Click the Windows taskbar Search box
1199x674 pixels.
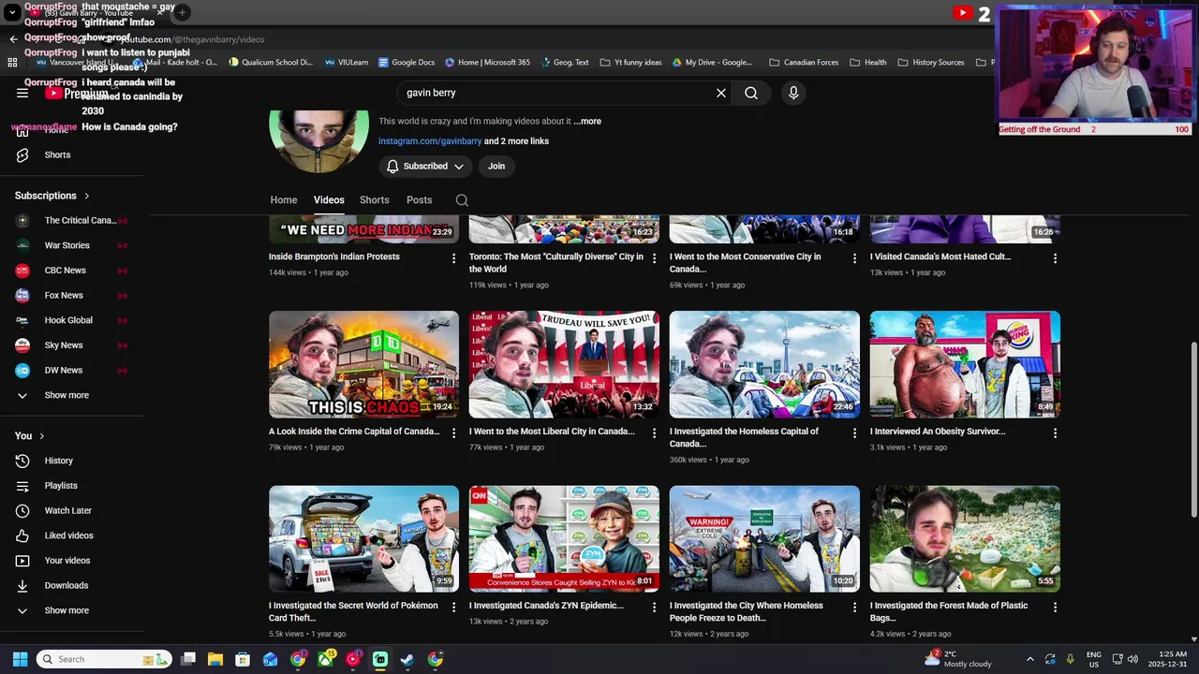click(x=104, y=659)
